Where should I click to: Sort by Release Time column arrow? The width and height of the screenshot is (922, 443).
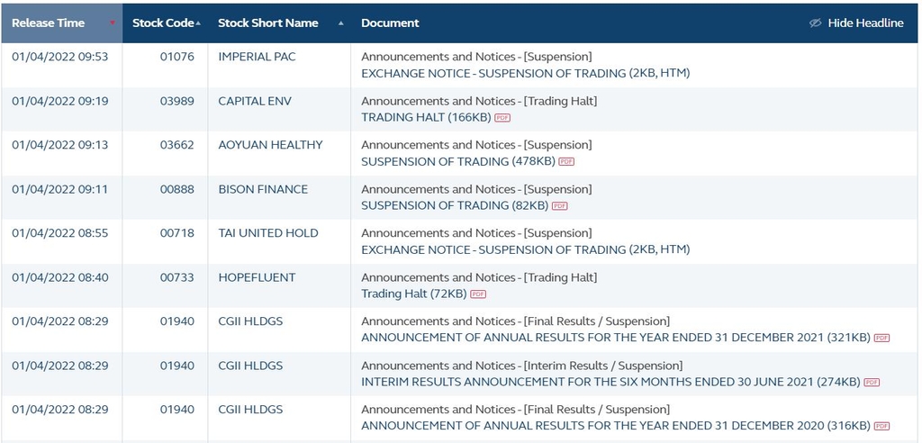[113, 23]
